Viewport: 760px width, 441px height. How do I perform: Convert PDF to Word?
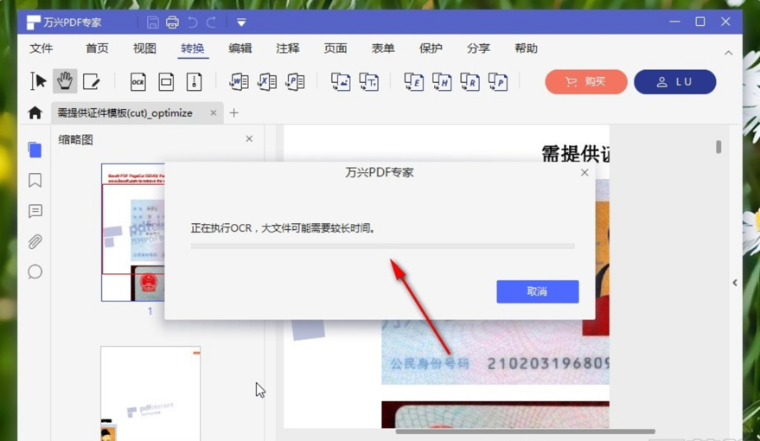click(239, 81)
